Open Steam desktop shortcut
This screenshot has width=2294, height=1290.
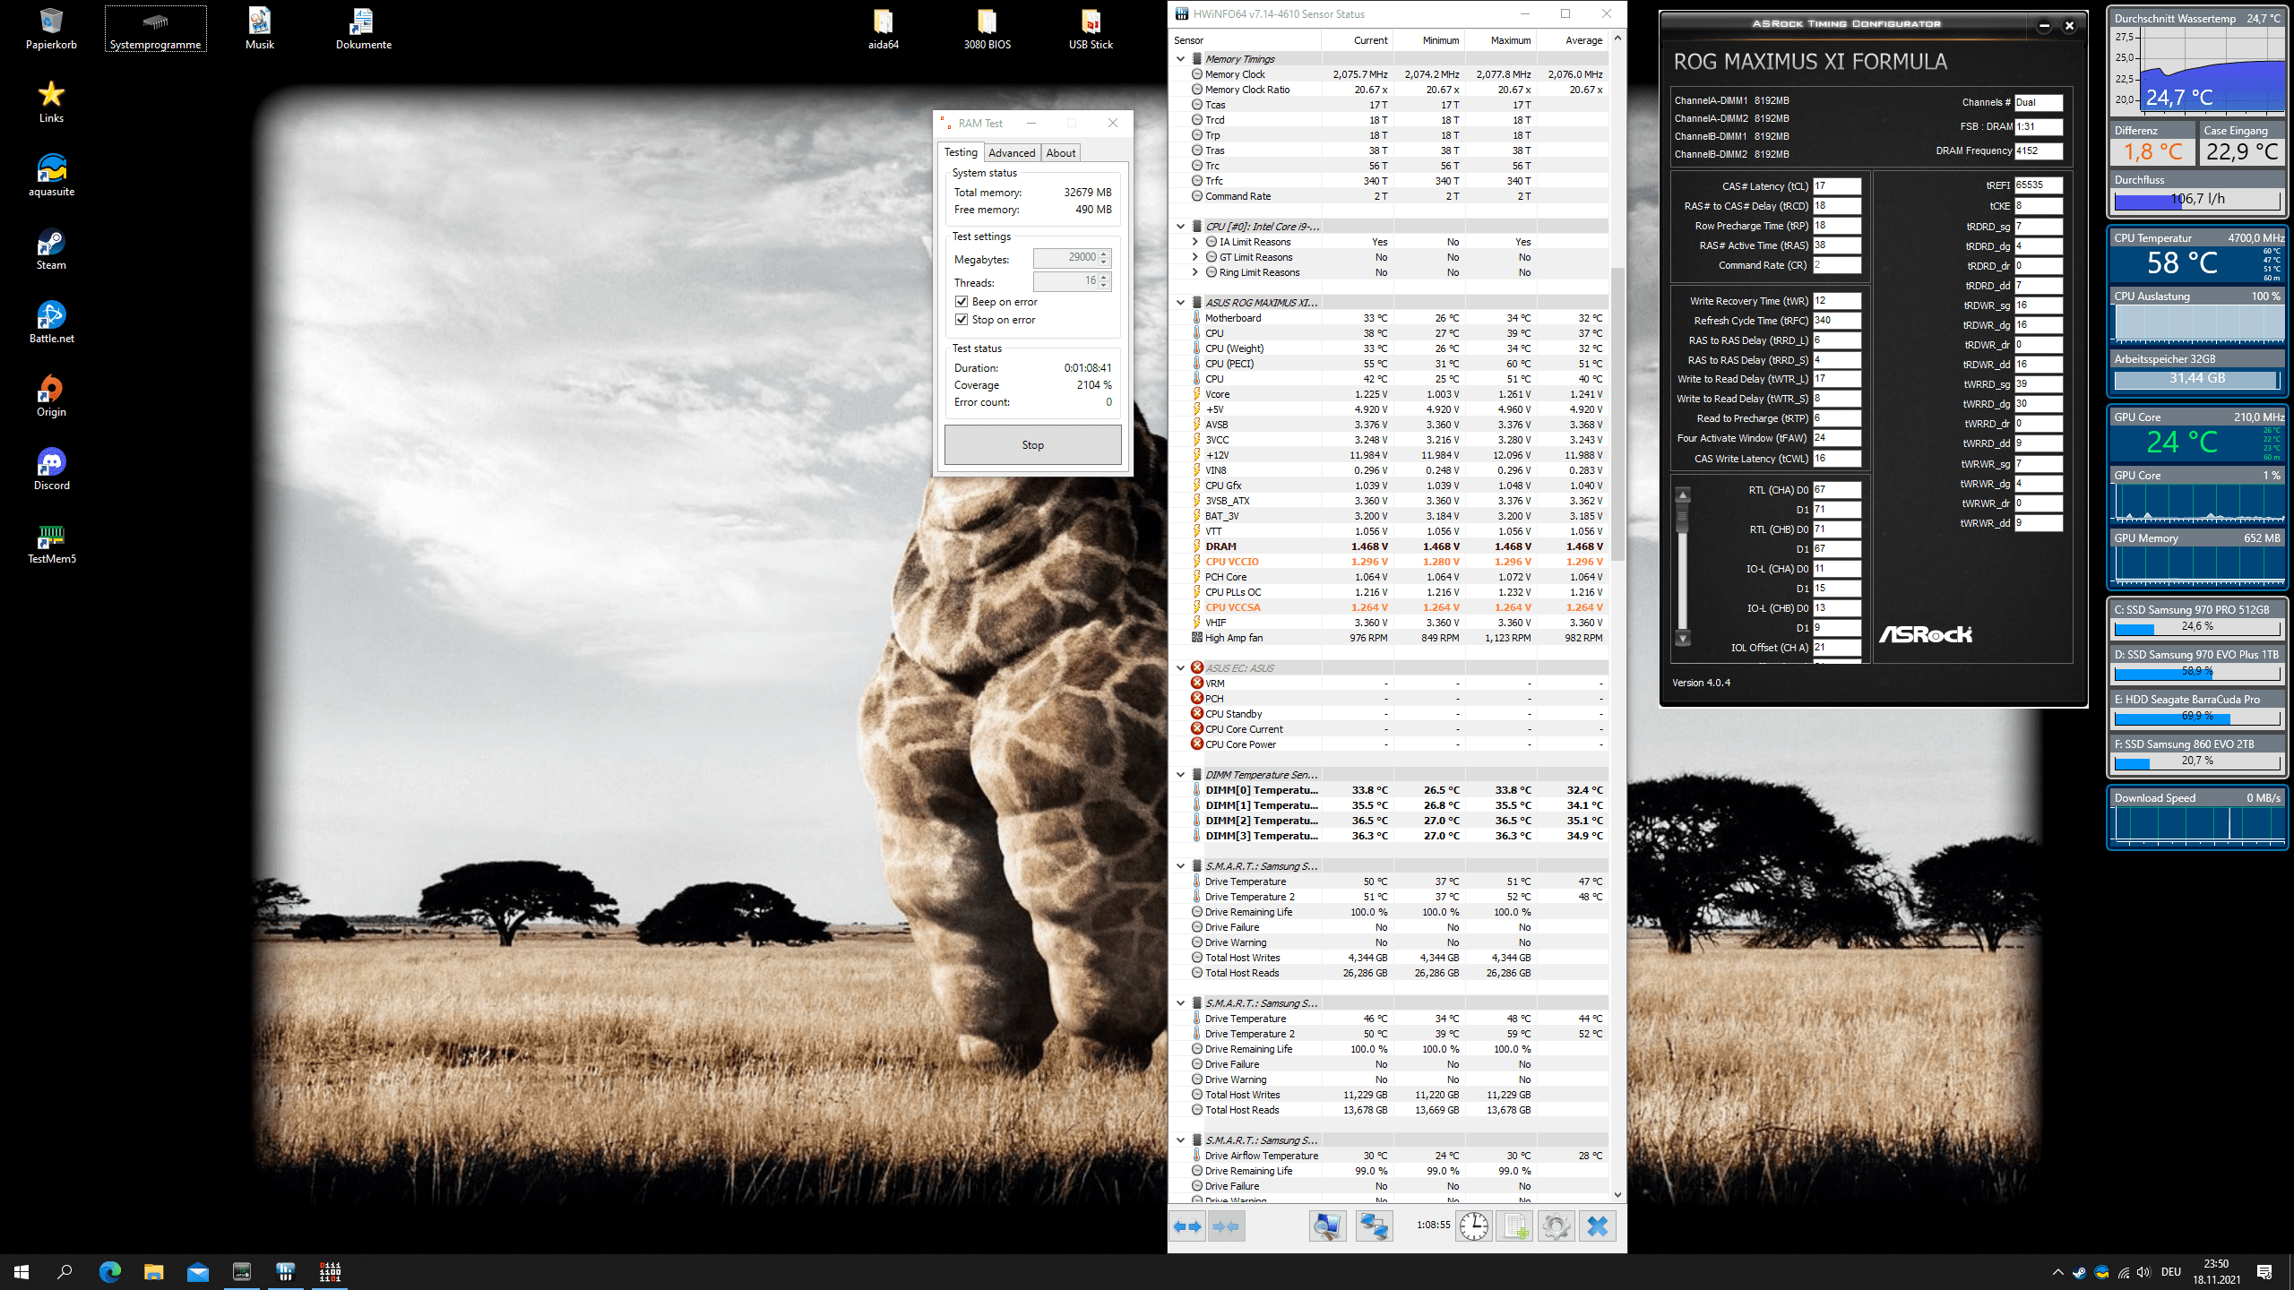tap(51, 248)
